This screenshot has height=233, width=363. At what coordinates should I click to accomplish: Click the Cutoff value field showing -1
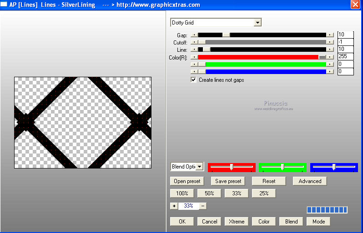pyautogui.click(x=345, y=42)
